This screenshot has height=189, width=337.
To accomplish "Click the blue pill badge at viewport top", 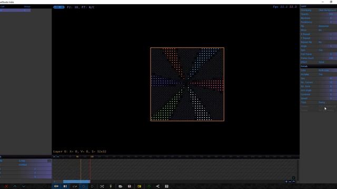I will (59, 7).
